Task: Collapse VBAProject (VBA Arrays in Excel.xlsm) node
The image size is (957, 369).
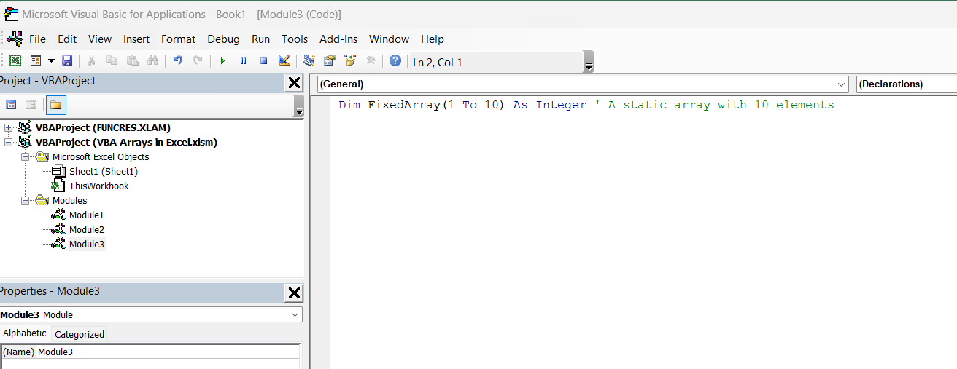Action: 9,143
